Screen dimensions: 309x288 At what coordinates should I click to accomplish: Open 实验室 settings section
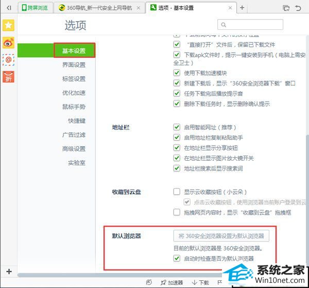click(x=77, y=163)
